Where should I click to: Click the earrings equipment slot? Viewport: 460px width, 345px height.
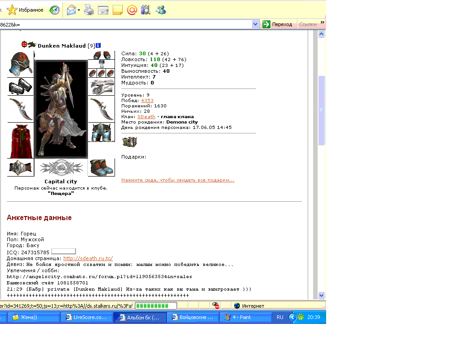(102, 55)
